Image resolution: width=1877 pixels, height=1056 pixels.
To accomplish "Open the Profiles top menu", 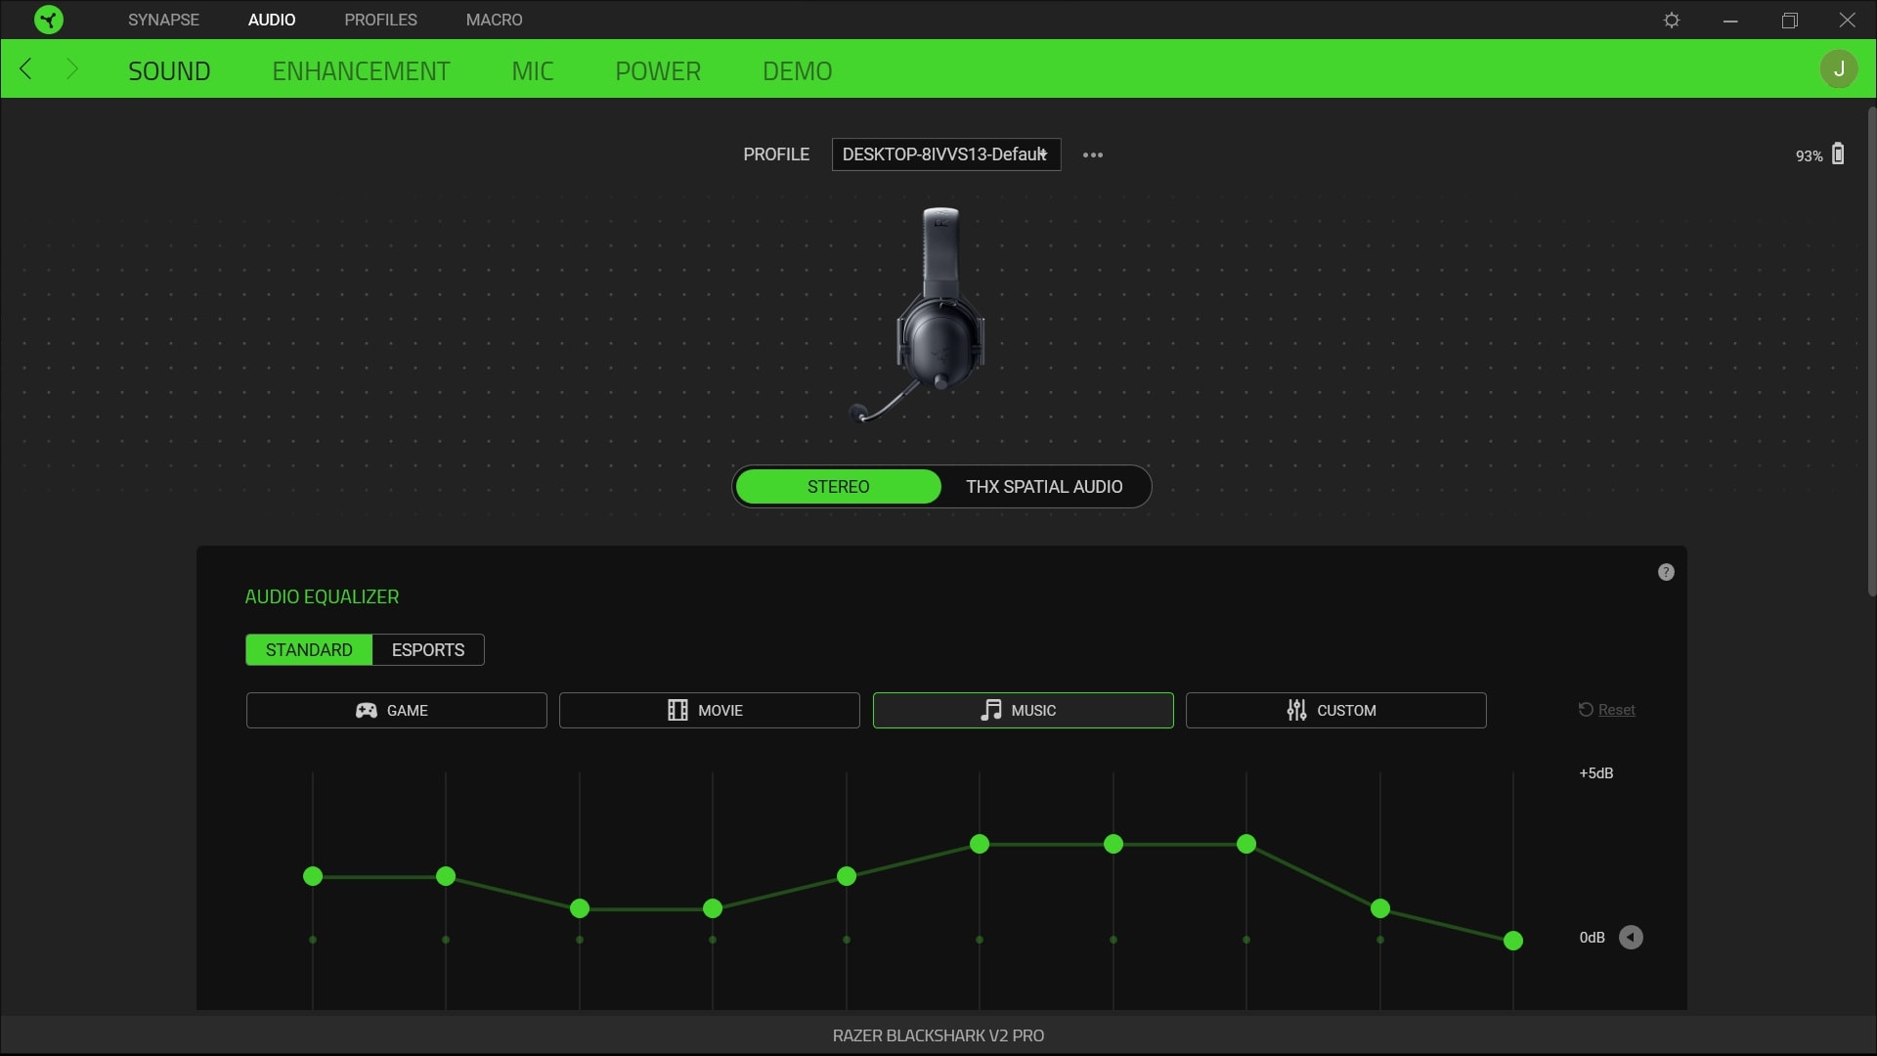I will 380,20.
